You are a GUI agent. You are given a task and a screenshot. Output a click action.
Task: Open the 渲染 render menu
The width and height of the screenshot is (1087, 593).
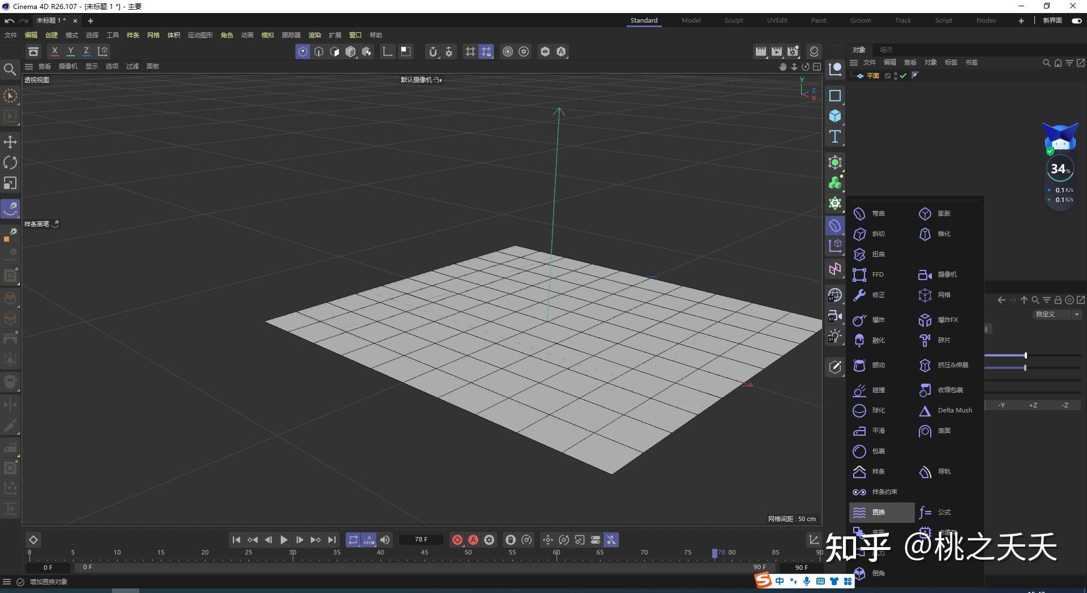(315, 35)
